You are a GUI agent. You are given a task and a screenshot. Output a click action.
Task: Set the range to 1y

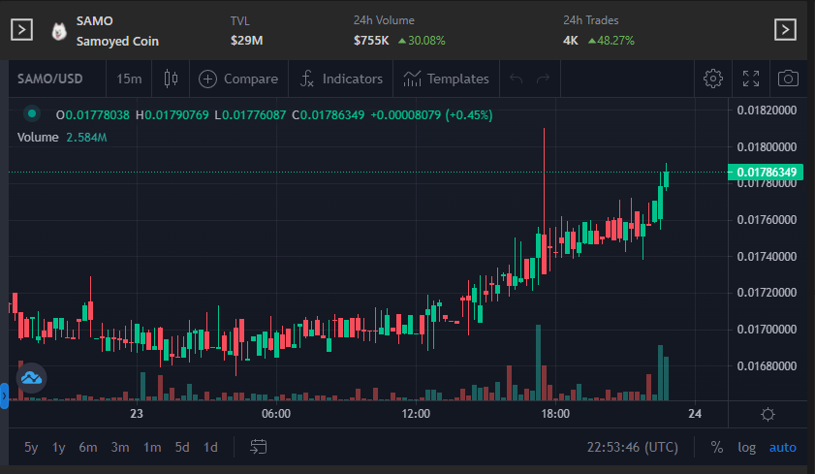(59, 447)
